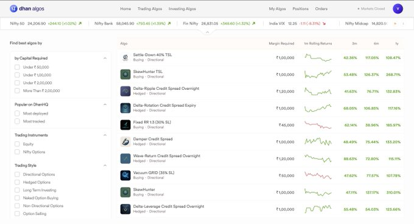The height and width of the screenshot is (224, 414).
Task: Sort by the 1m Rolling Returns column
Action: click(318, 44)
